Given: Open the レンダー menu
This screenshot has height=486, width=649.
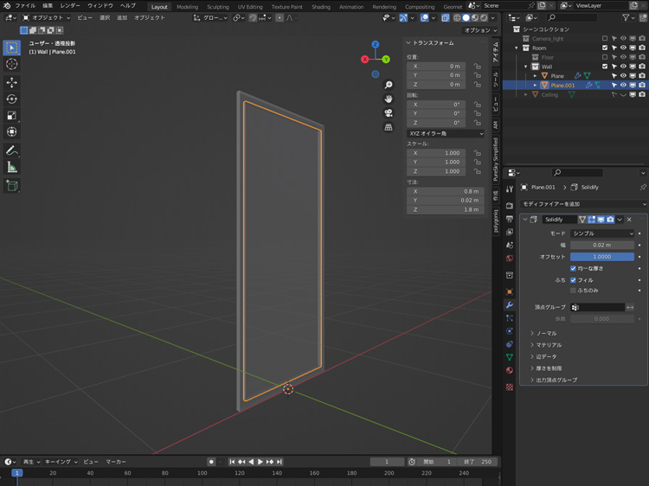Looking at the screenshot, I should 70,6.
